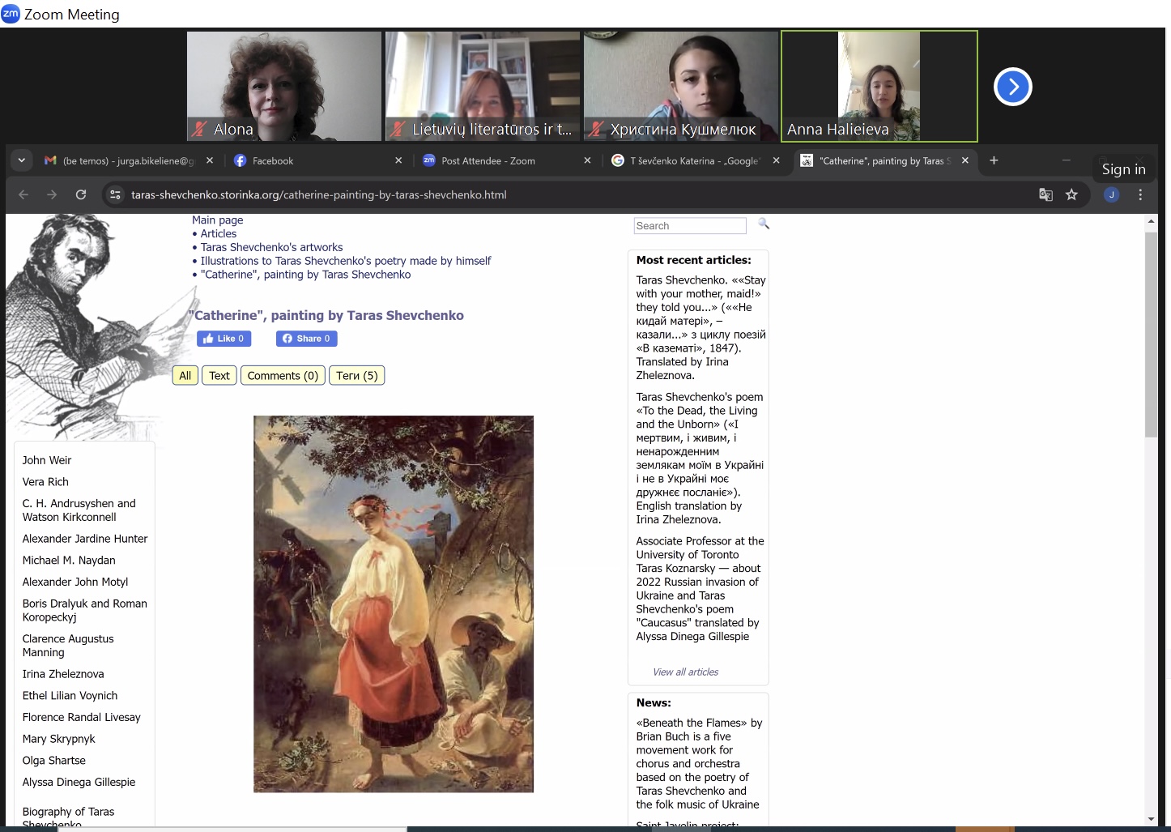
Task: Click the Facebook Like button
Action: click(x=224, y=339)
